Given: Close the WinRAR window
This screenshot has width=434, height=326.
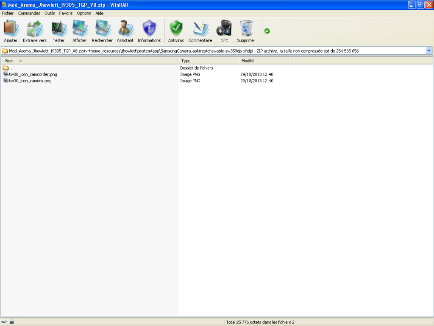Looking at the screenshot, I should click(x=429, y=5).
